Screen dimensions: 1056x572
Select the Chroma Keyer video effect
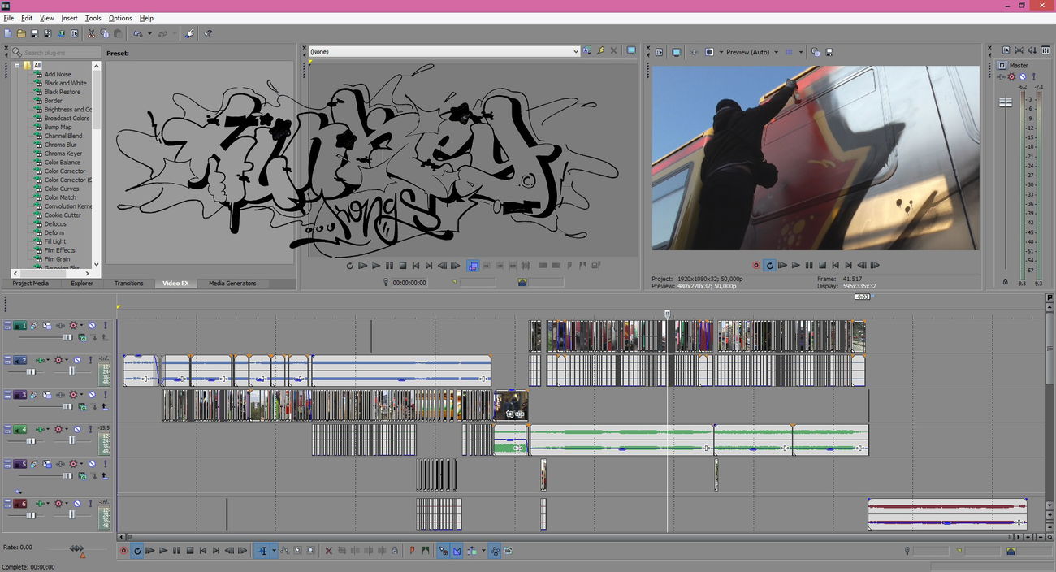[x=63, y=154]
